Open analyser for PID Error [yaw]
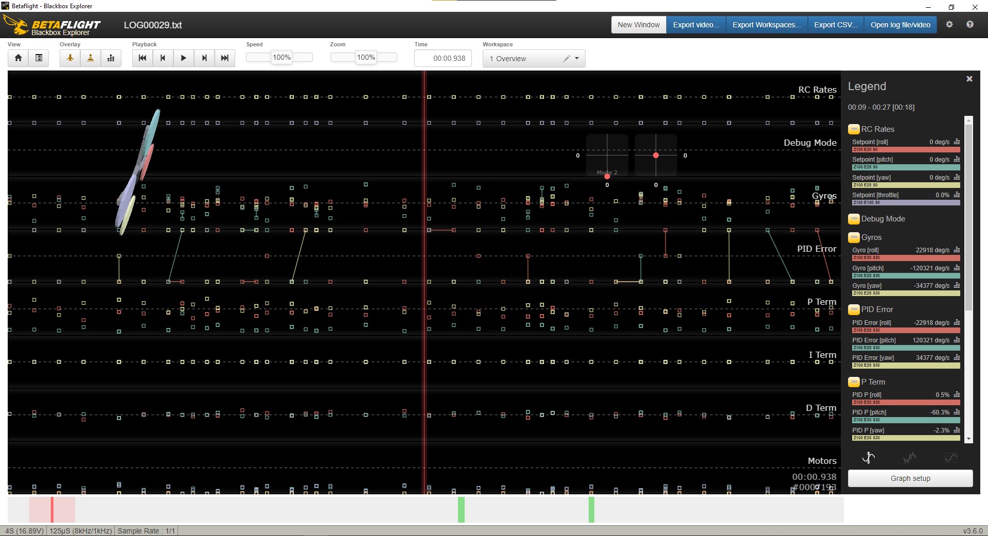 [957, 357]
